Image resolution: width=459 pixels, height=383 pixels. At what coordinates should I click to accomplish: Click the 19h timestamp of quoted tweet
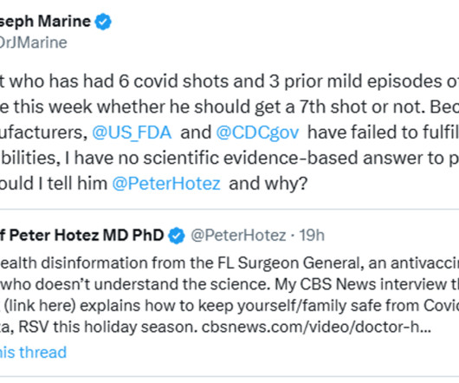click(x=312, y=236)
